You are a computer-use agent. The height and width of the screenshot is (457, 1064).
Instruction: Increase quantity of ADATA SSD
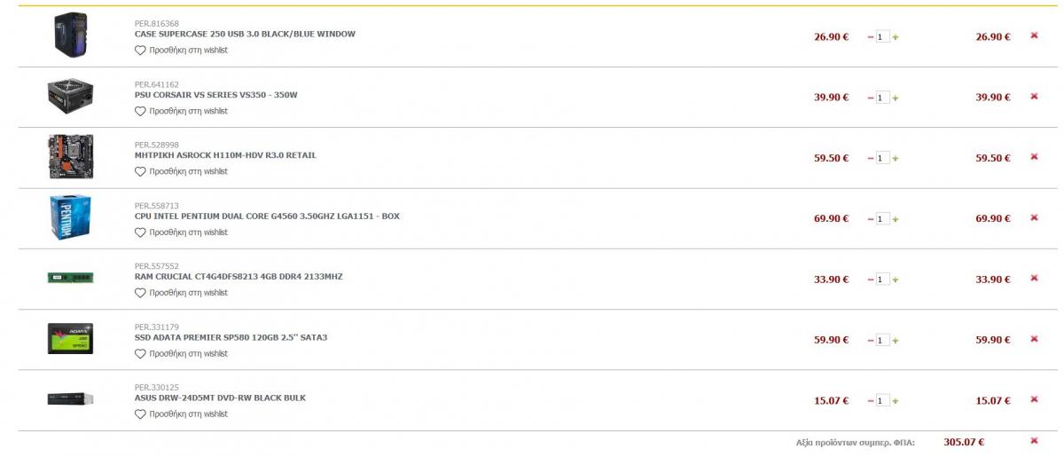896,340
